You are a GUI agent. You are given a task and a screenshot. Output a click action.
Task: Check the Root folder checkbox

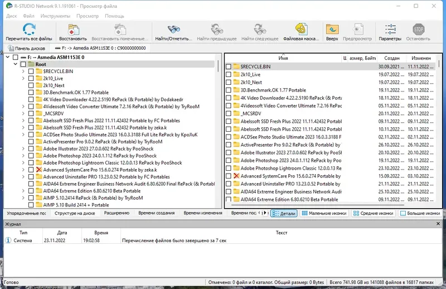click(23, 64)
